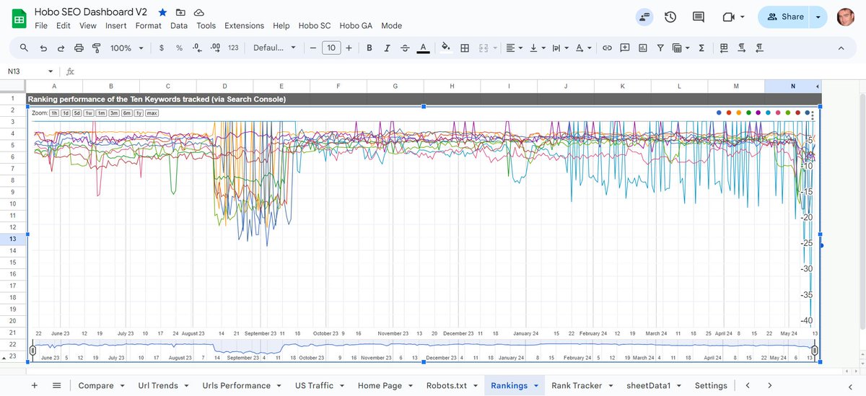Open the vertical align dropdown
866x396 pixels.
537,48
